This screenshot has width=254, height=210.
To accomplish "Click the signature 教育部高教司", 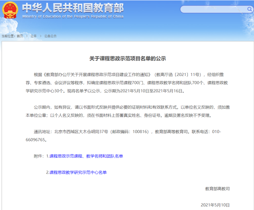I will click(218, 189).
